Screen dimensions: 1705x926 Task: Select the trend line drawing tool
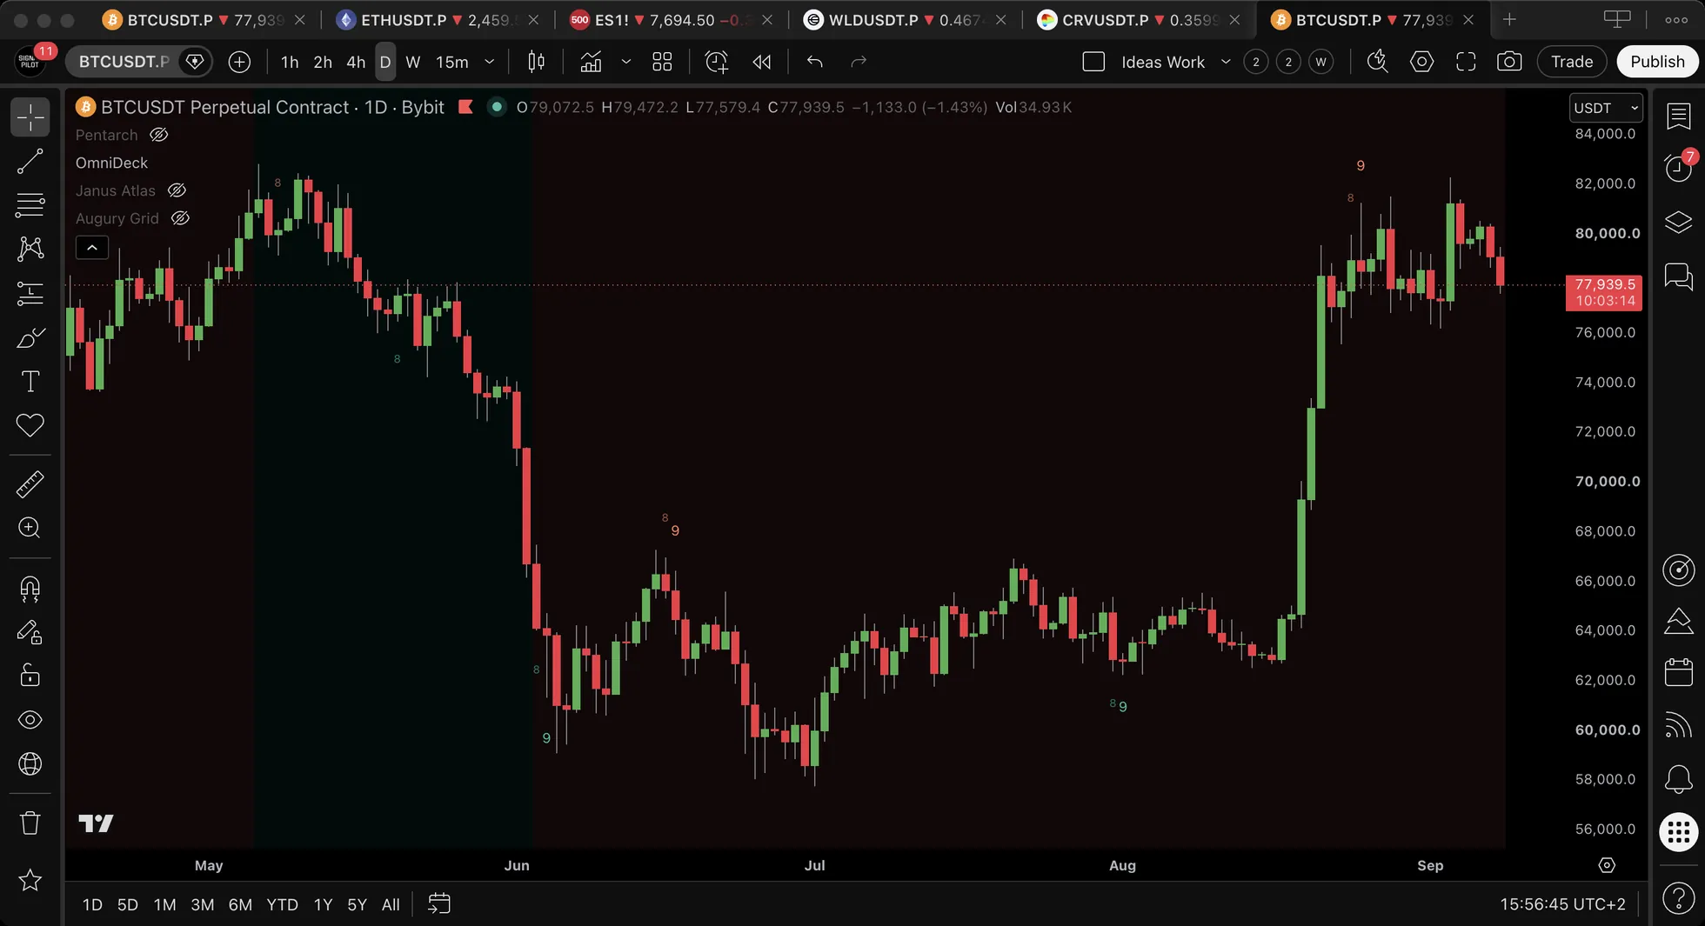(30, 161)
